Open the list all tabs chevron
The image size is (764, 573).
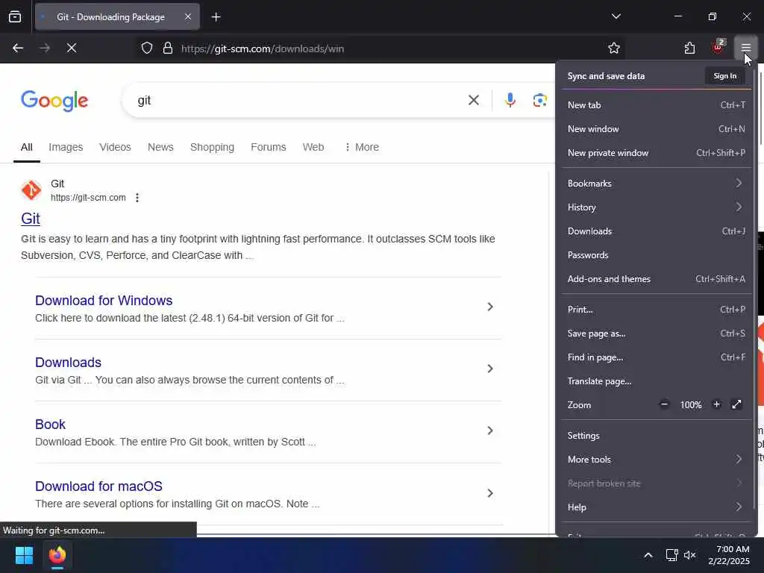[x=616, y=16]
